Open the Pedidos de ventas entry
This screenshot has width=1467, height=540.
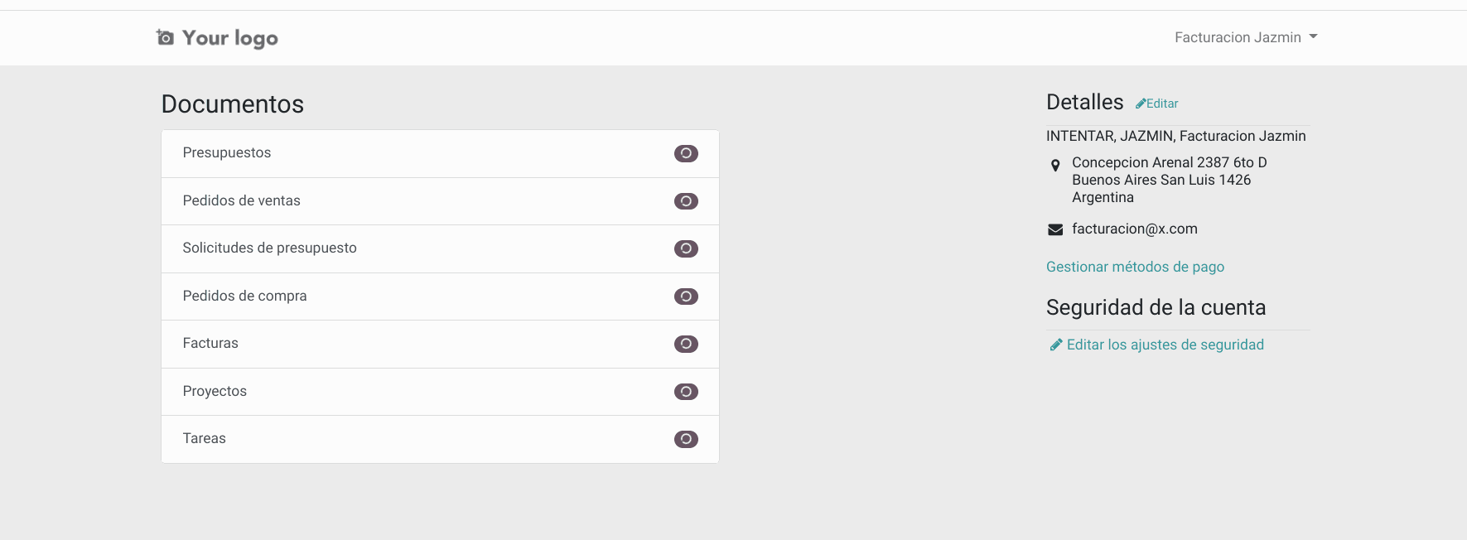[x=440, y=201]
